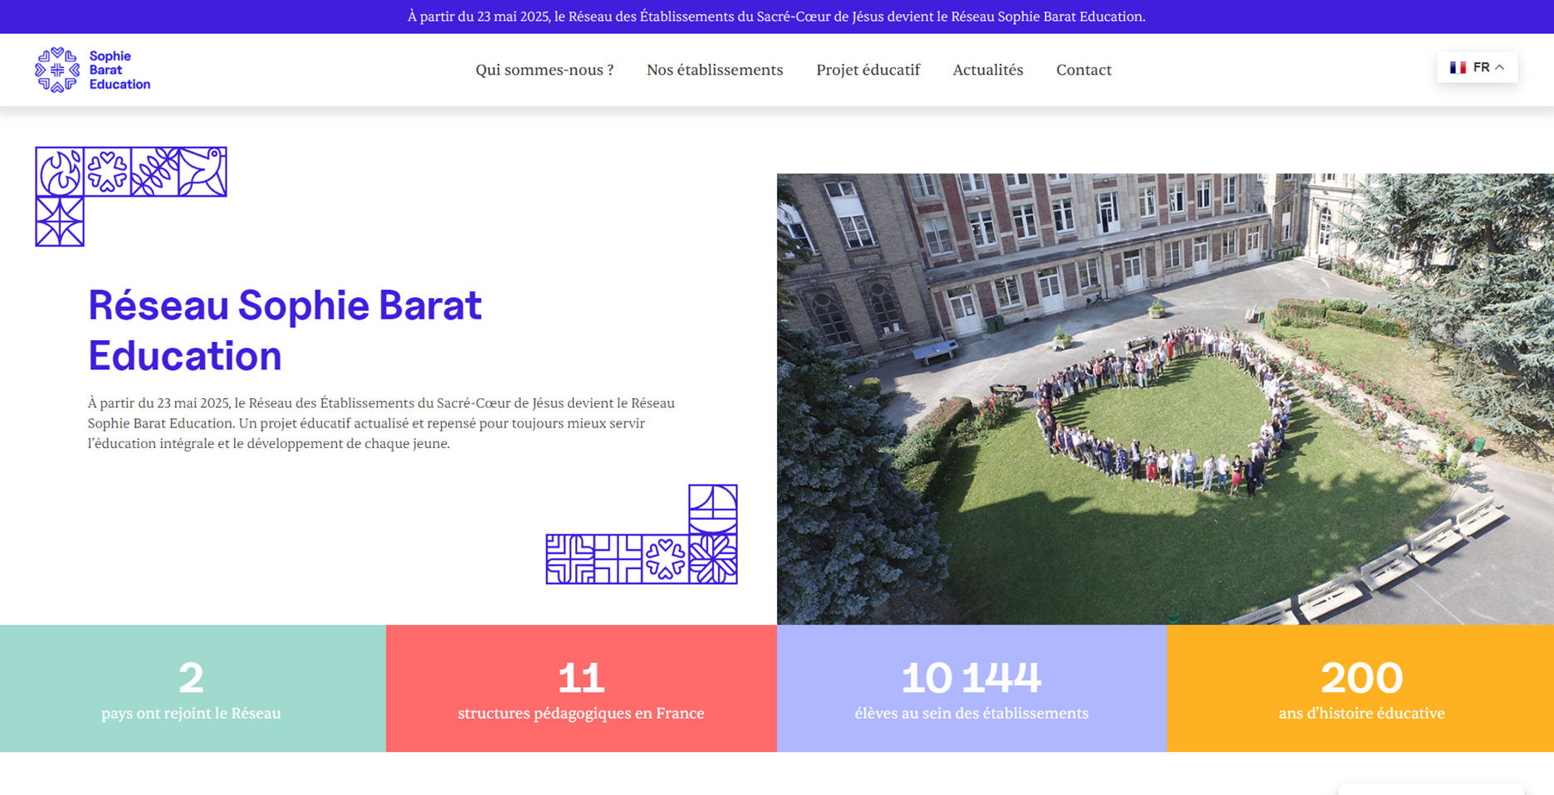Image resolution: width=1554 pixels, height=795 pixels.
Task: Click the hearts flower tile beside the flame
Action: point(107,172)
